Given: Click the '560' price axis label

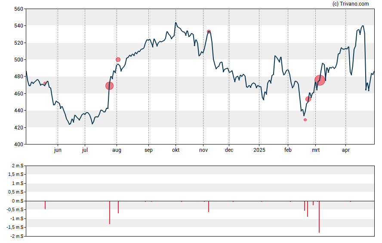Looking at the screenshot, I should click(x=19, y=9).
